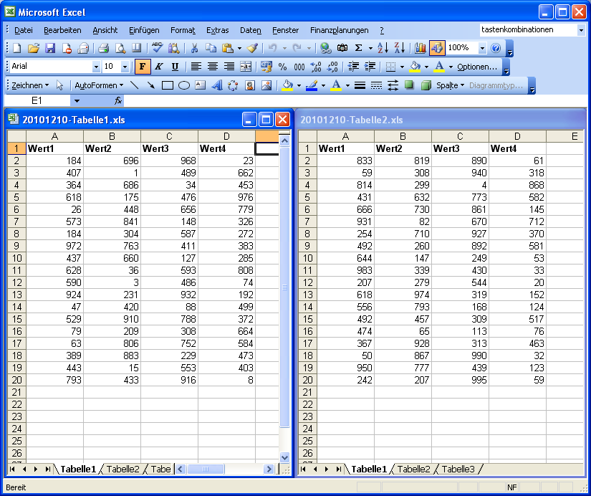Expand the 100% zoom dropdown
The height and width of the screenshot is (496, 591).
point(482,48)
